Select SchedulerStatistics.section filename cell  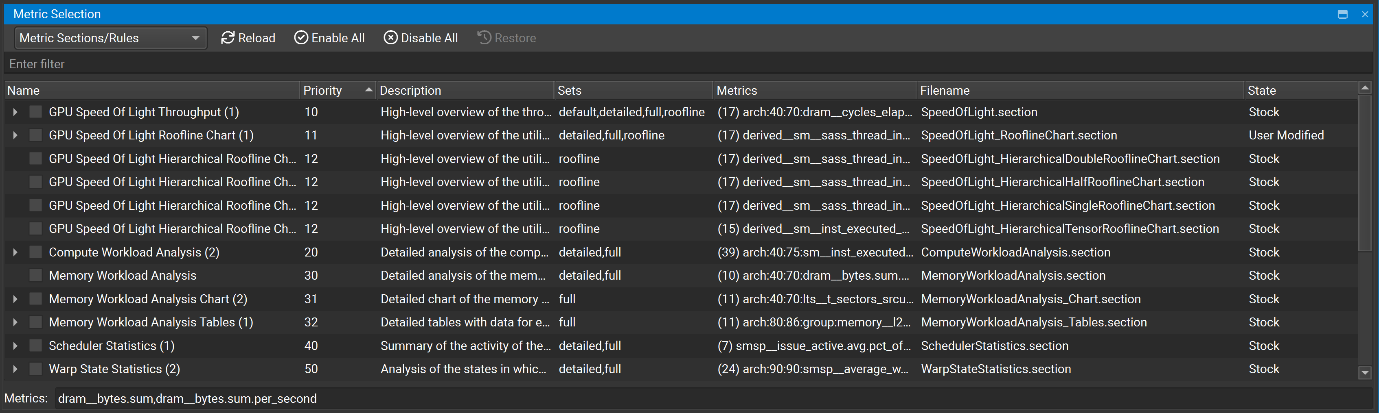coord(995,346)
